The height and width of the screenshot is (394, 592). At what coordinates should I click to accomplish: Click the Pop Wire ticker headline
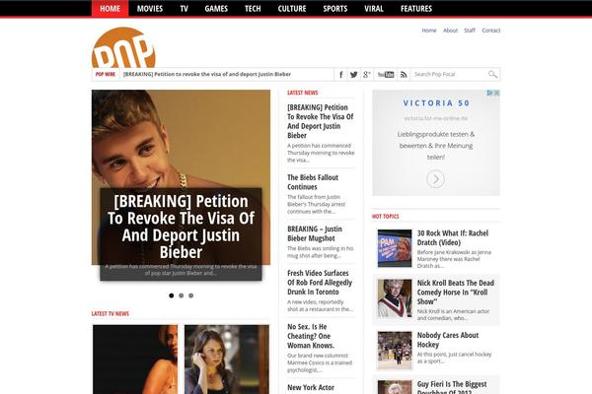207,74
